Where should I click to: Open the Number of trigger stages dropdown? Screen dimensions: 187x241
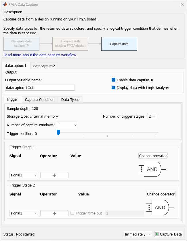[x=152, y=116]
